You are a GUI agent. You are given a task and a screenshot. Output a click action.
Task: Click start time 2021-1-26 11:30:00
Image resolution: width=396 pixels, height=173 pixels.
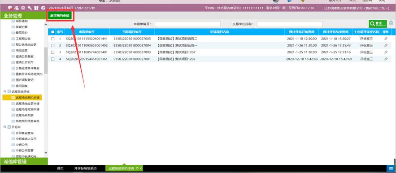click(302, 45)
